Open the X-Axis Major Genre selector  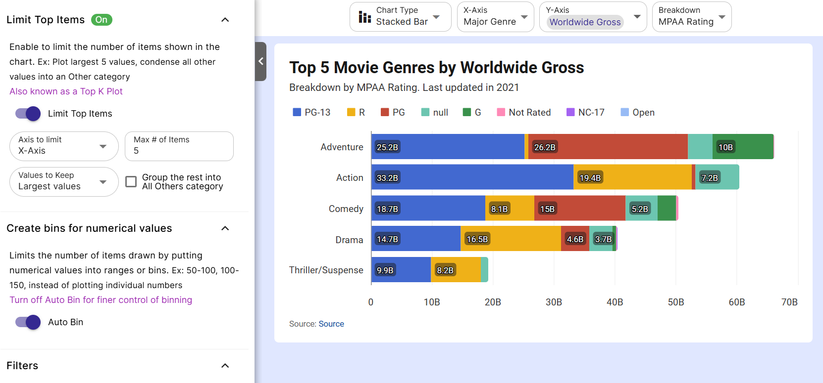[x=495, y=17]
